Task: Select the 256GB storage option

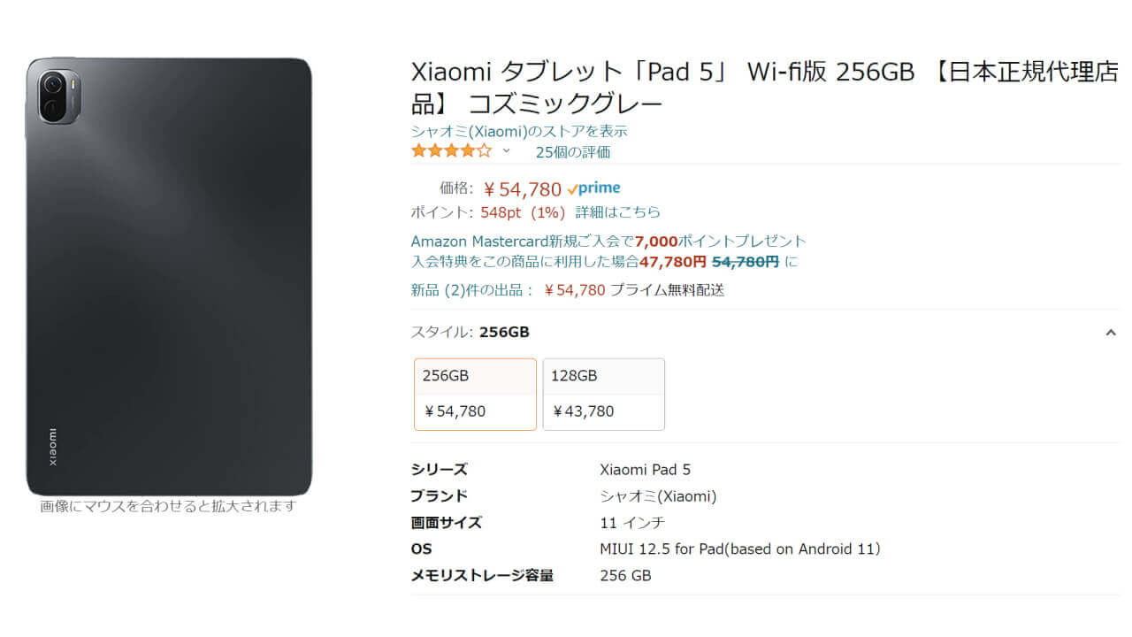Action: click(475, 394)
